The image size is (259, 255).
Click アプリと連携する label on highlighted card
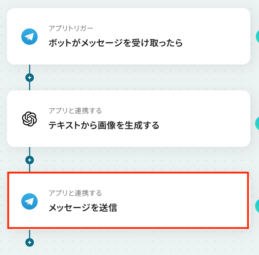point(75,193)
